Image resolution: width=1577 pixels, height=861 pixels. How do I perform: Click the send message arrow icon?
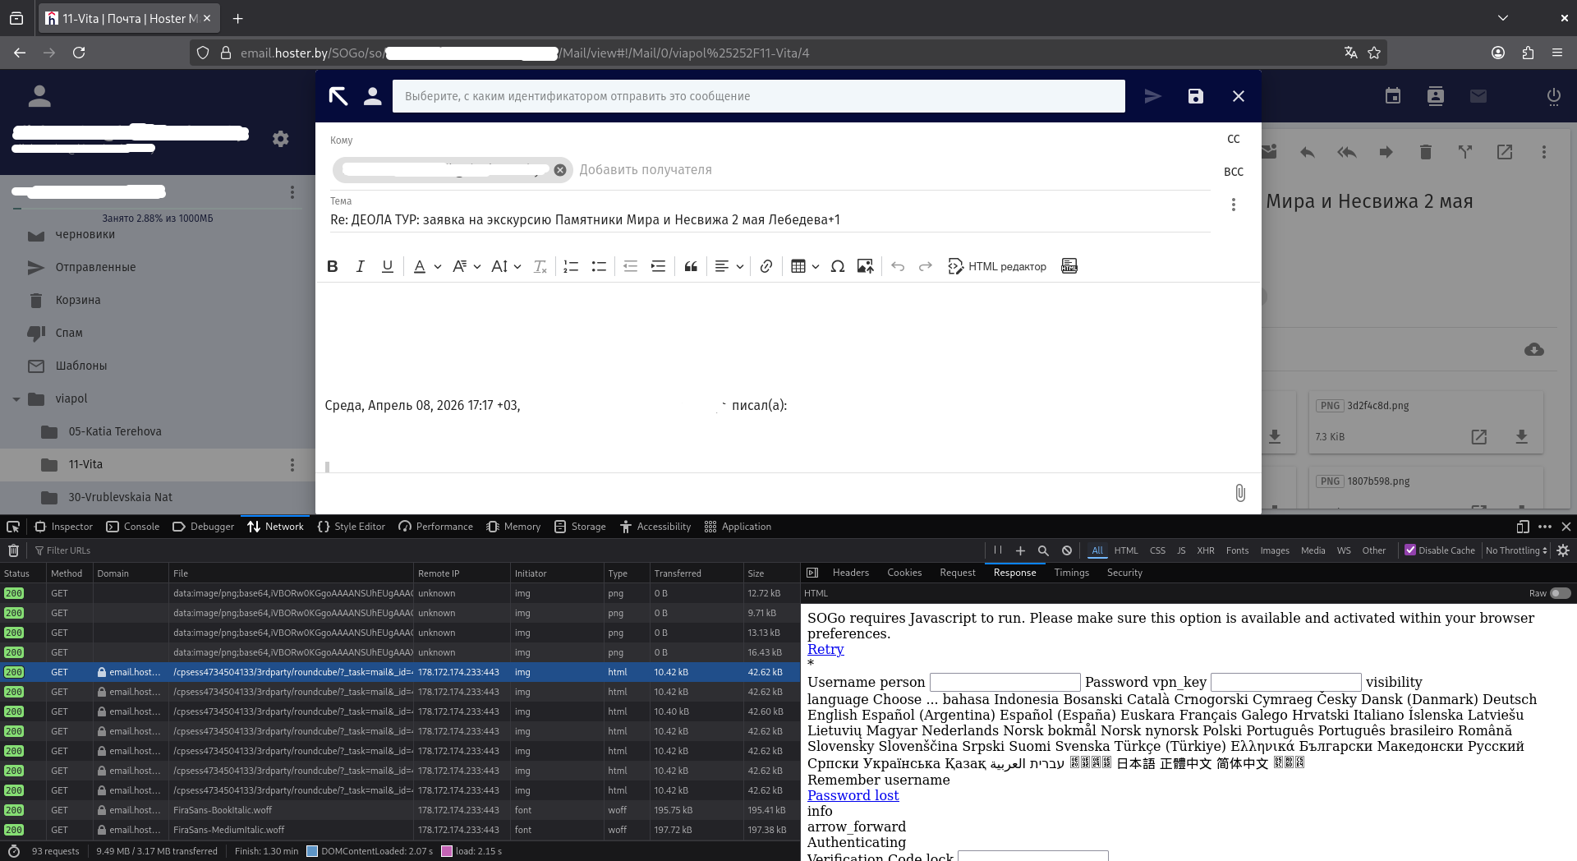tap(1152, 96)
